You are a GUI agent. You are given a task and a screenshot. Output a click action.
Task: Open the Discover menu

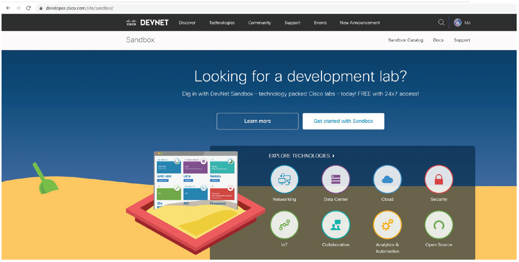(x=187, y=23)
